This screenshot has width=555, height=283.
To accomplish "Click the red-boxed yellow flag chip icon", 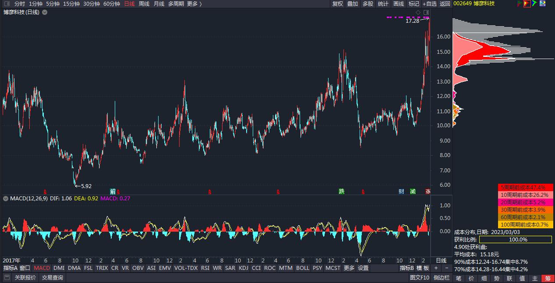I will point(527,4).
